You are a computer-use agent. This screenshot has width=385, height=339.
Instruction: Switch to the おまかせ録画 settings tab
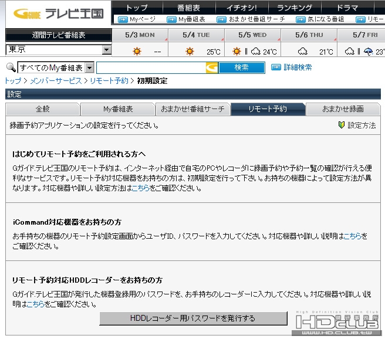tap(343, 109)
